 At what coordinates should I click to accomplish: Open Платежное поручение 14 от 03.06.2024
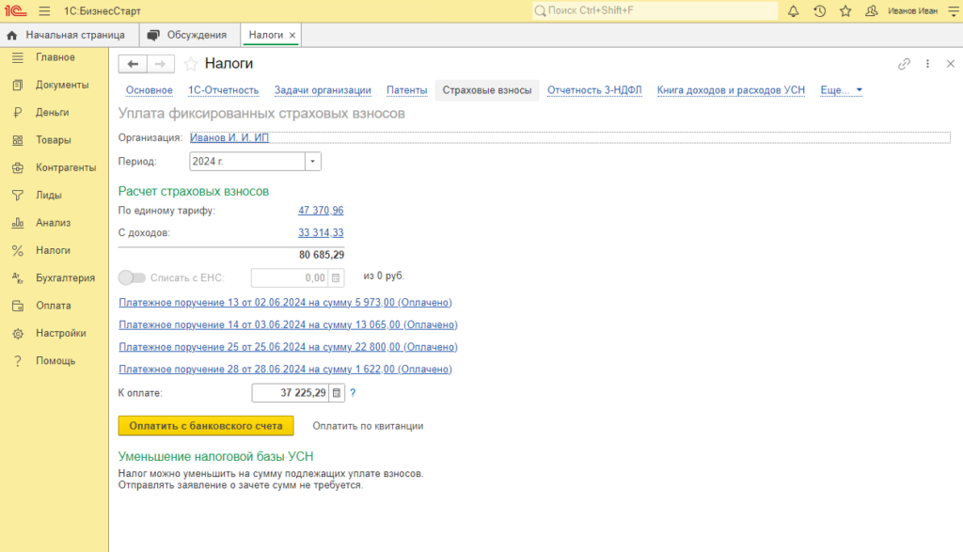point(288,324)
